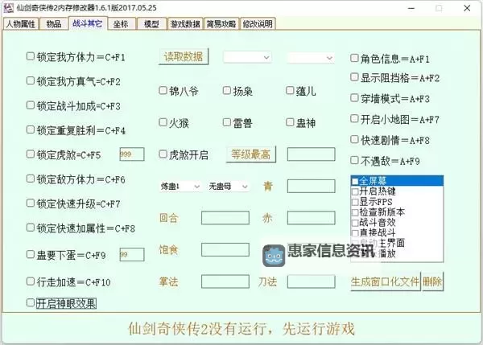Tick the 蛊神 checkbox
Image resolution: width=483 pixels, height=345 pixels.
click(290, 122)
